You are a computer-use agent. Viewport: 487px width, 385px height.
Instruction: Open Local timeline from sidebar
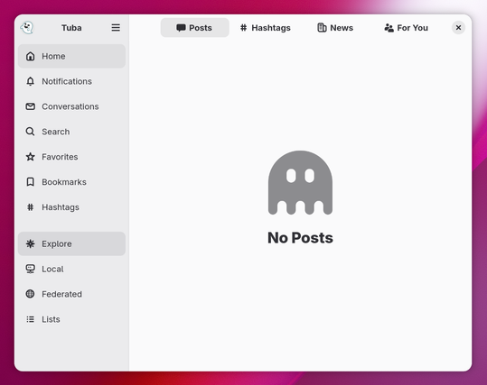71,269
